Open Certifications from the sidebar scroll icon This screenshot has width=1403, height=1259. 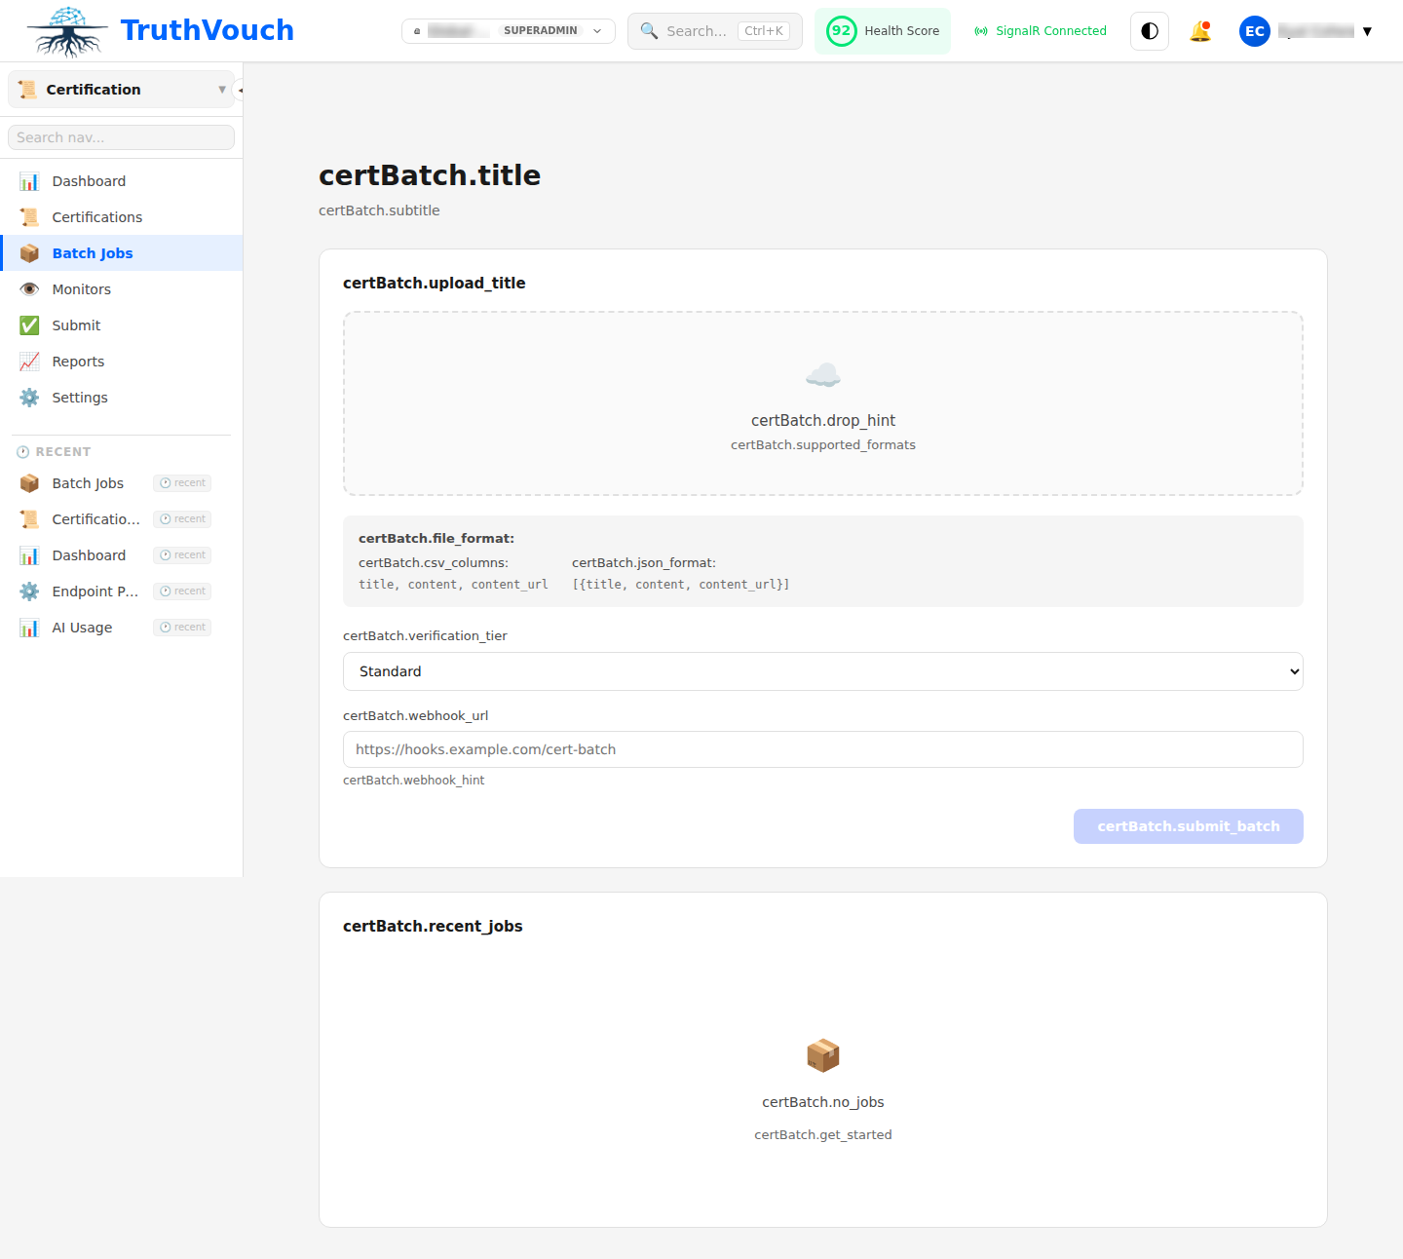pos(29,216)
